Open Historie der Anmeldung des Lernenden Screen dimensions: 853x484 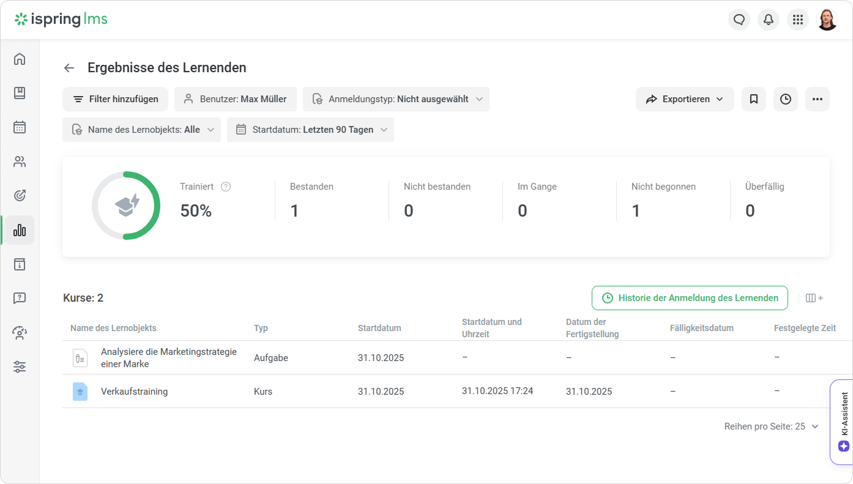[x=690, y=298]
